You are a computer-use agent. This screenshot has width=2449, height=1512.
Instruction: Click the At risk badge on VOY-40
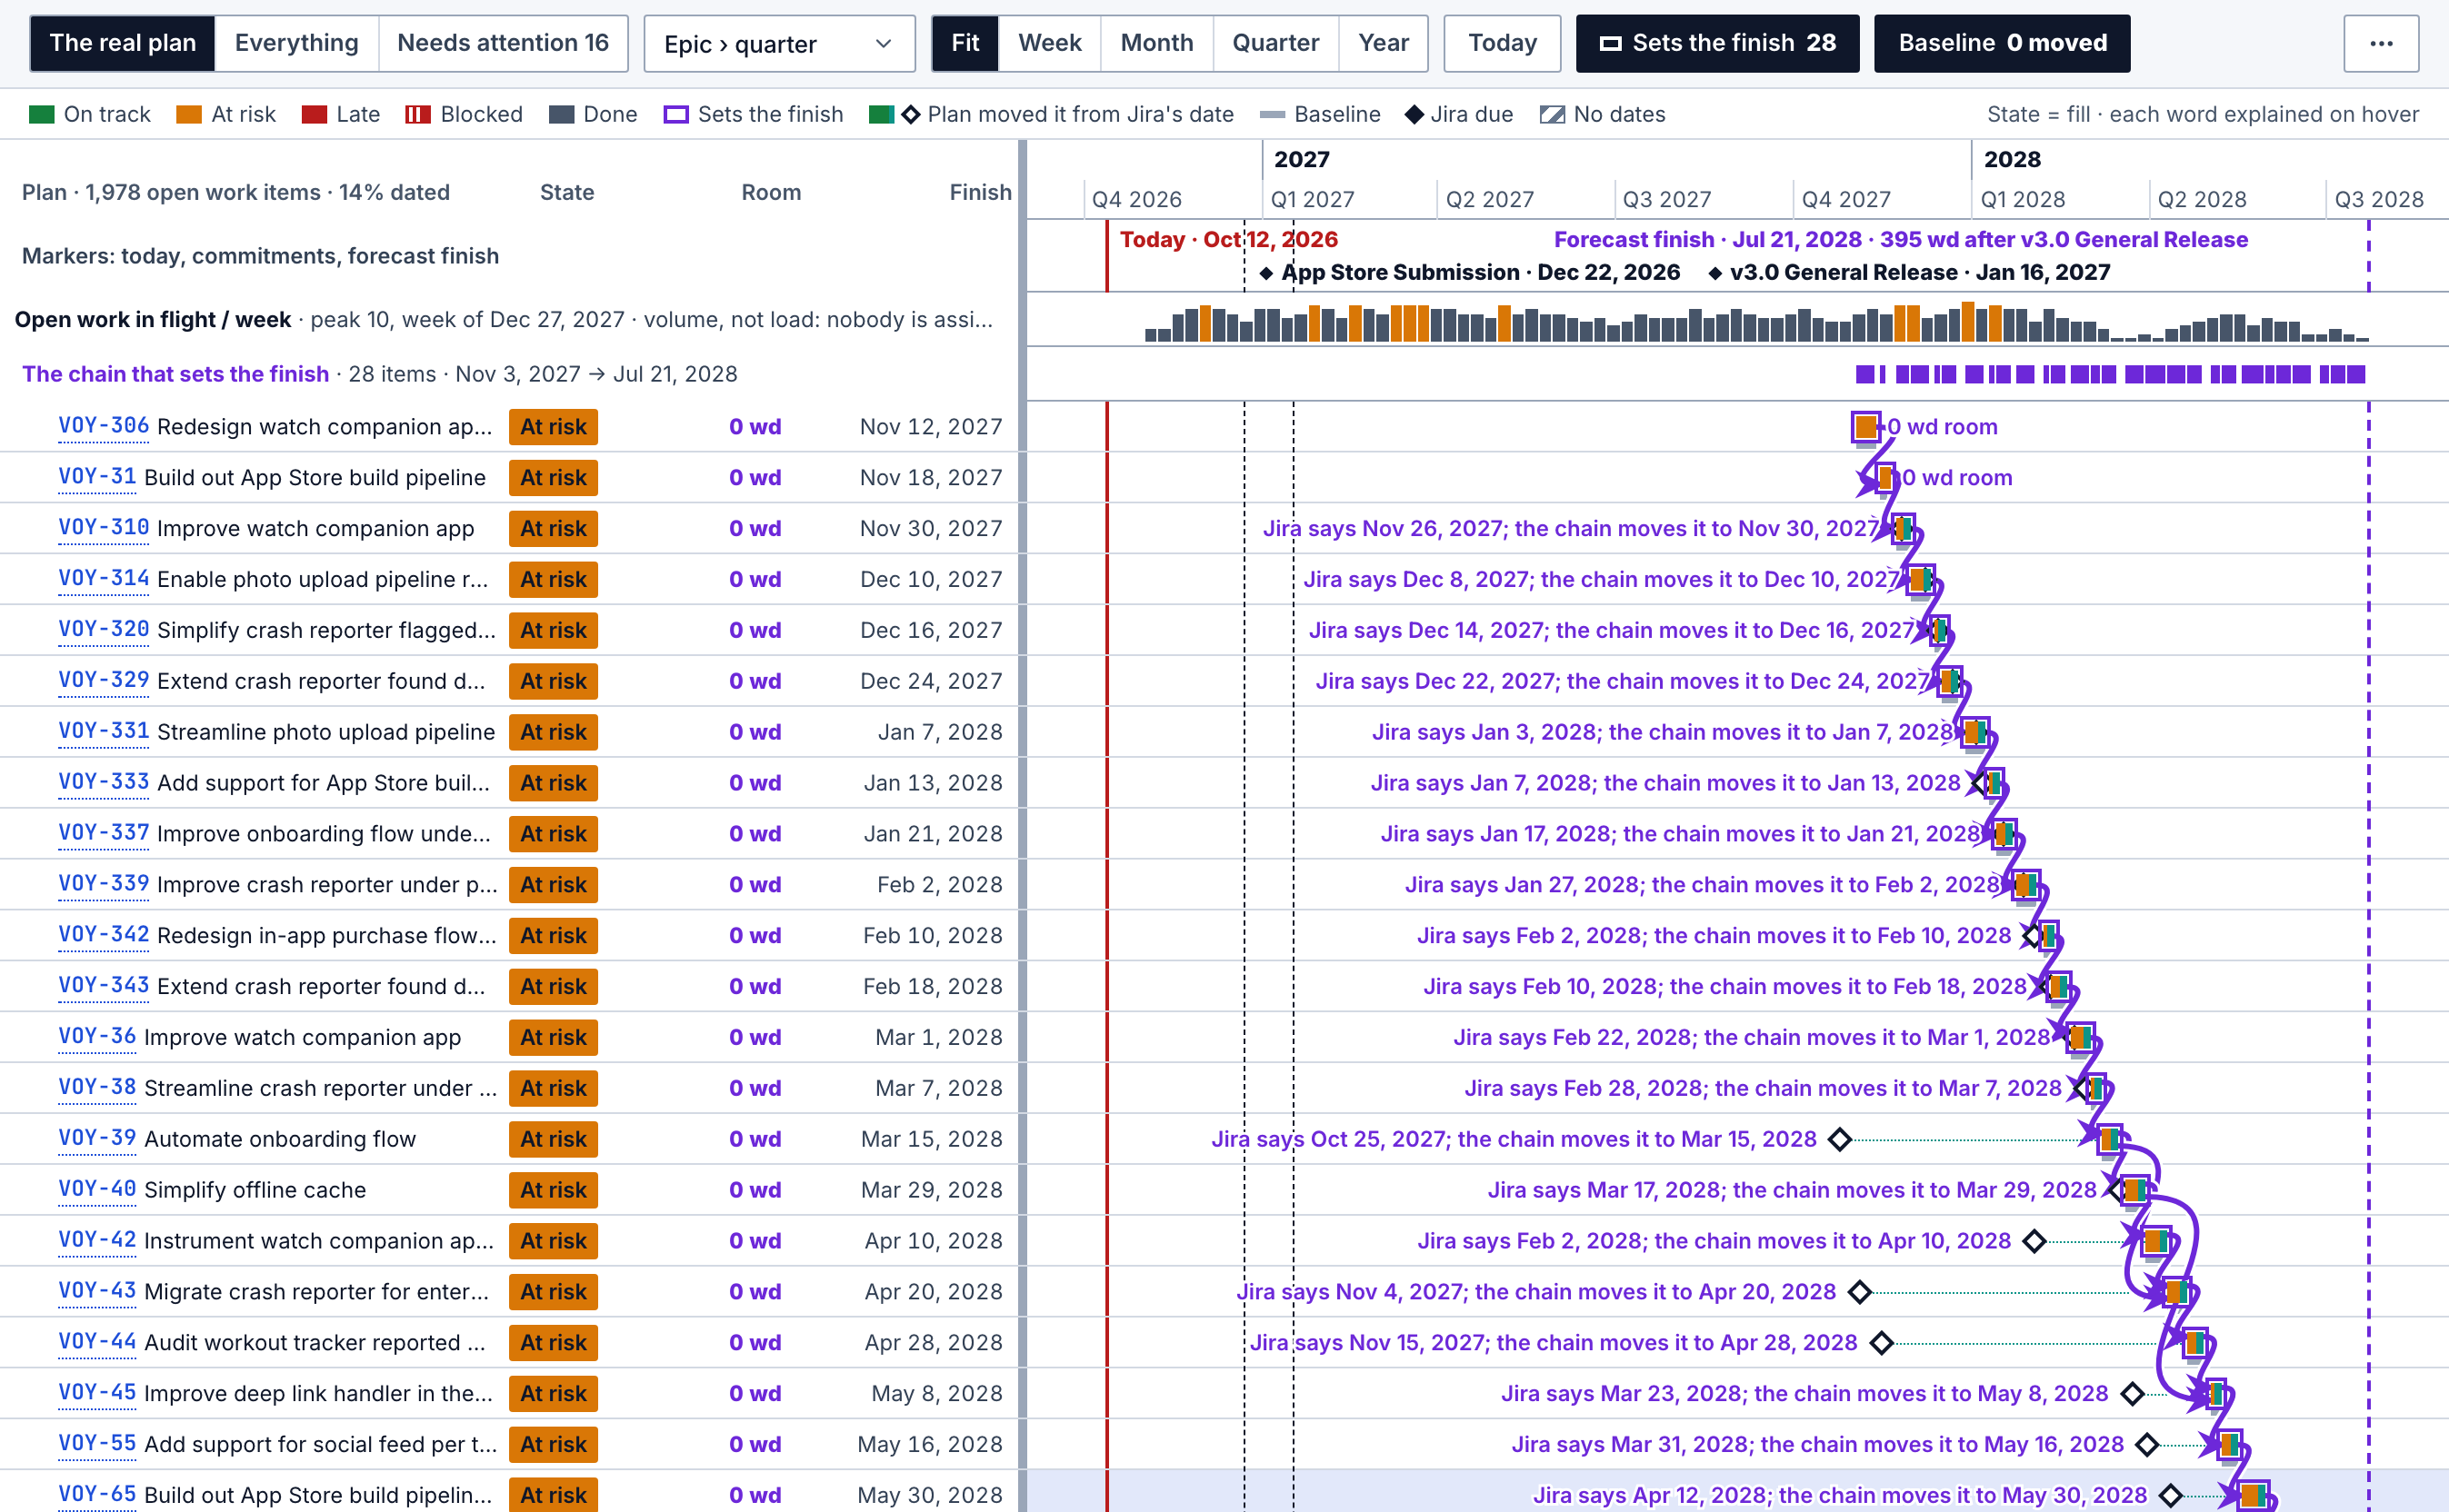pos(554,1190)
